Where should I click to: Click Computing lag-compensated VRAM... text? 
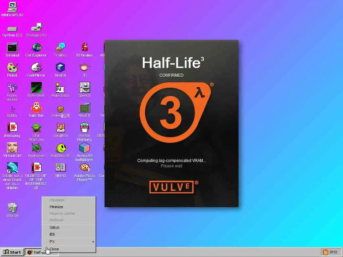pyautogui.click(x=171, y=161)
